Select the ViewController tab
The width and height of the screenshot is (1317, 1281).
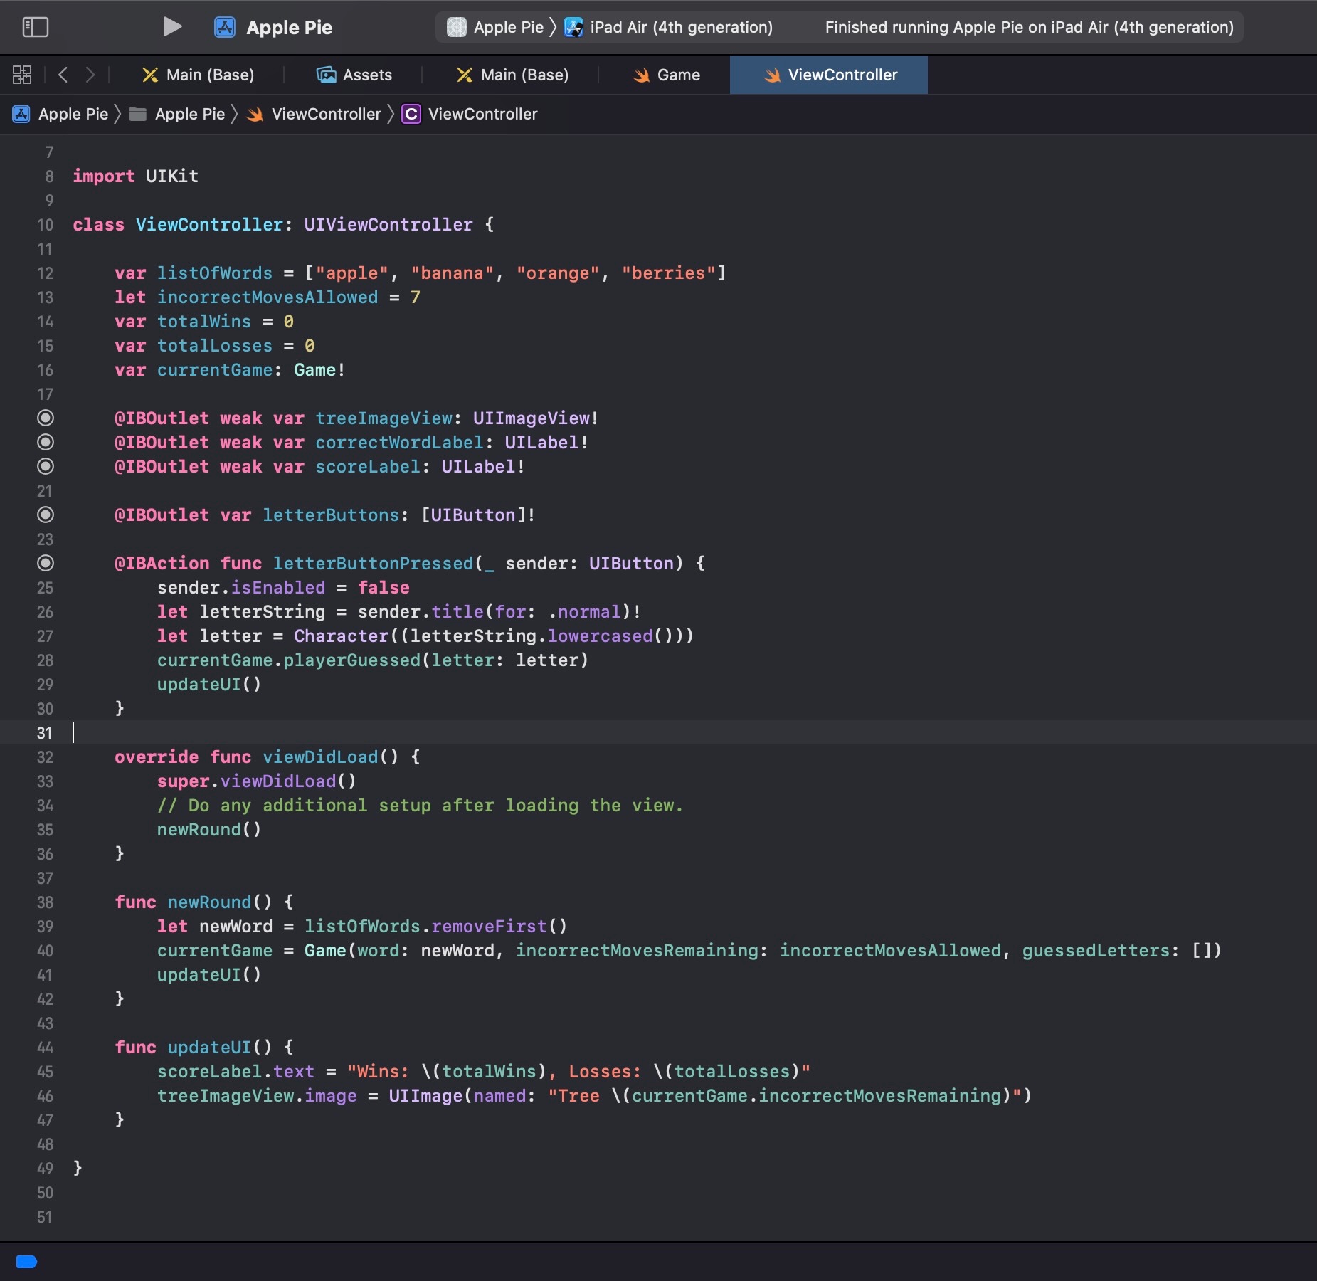[x=829, y=75]
